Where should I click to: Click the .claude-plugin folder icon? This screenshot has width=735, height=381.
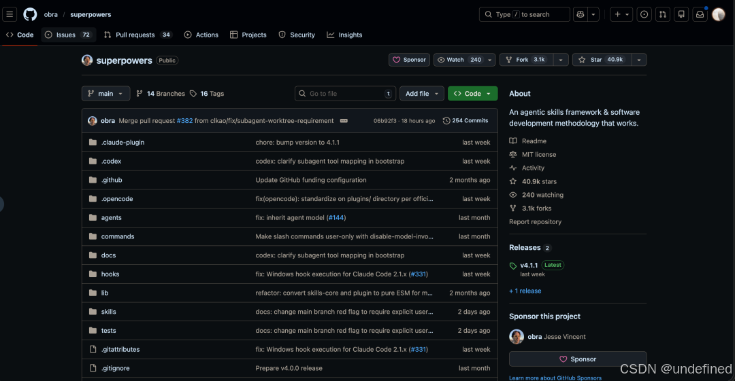click(x=93, y=143)
